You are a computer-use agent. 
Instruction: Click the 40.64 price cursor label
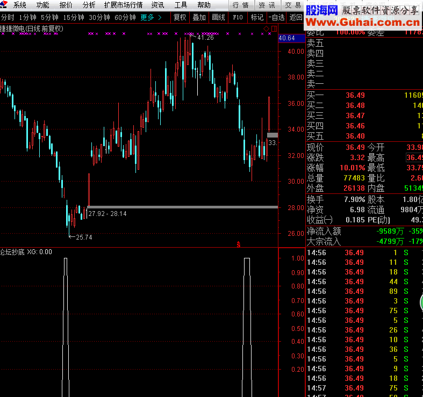tap(291, 38)
